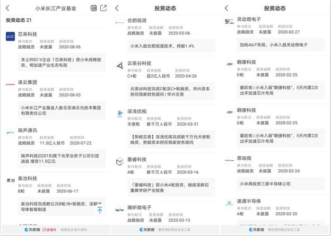Open 合肥视涯 company logo
The height and width of the screenshot is (236, 331).
click(x=120, y=22)
